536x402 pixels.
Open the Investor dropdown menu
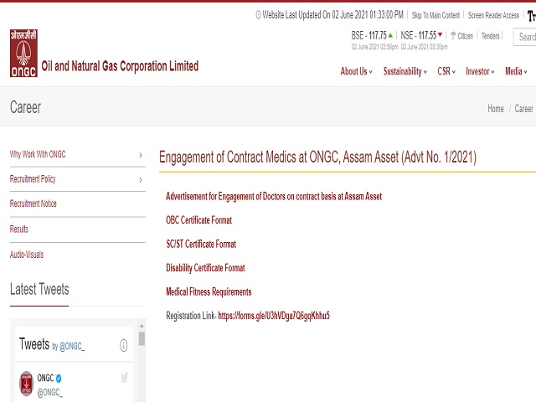480,71
